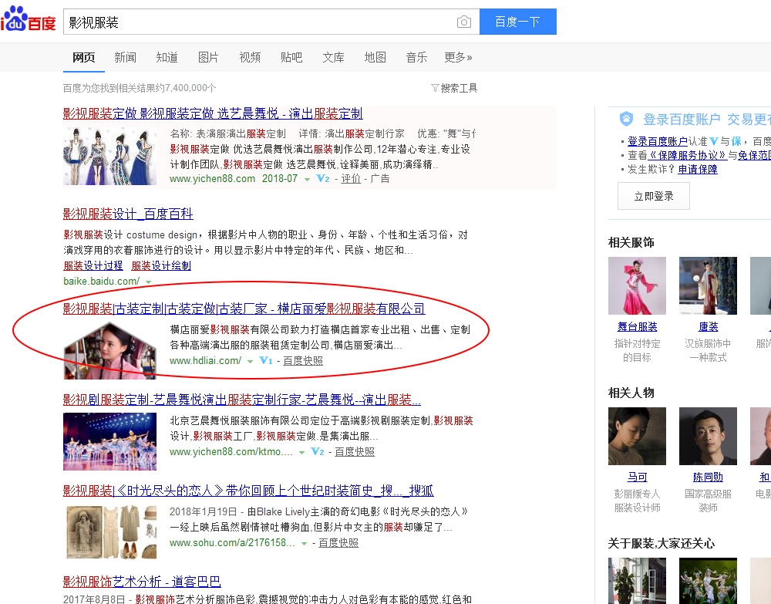
Task: Open the 登录百度账户 link in the bullet list
Action: point(658,142)
